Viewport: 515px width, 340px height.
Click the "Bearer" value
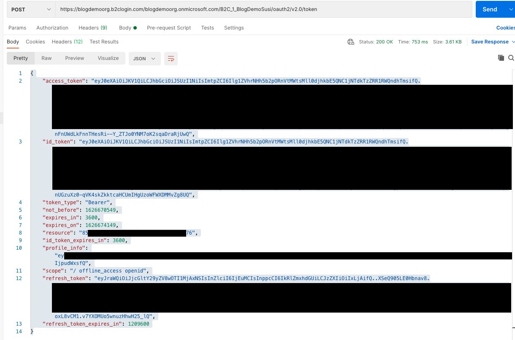[98, 202]
